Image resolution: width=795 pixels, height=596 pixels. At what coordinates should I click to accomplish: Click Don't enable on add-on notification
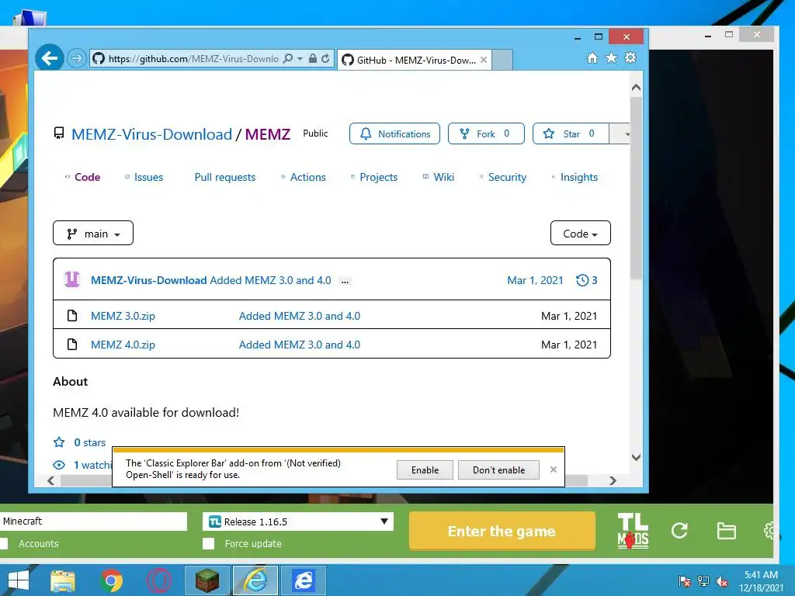point(498,470)
